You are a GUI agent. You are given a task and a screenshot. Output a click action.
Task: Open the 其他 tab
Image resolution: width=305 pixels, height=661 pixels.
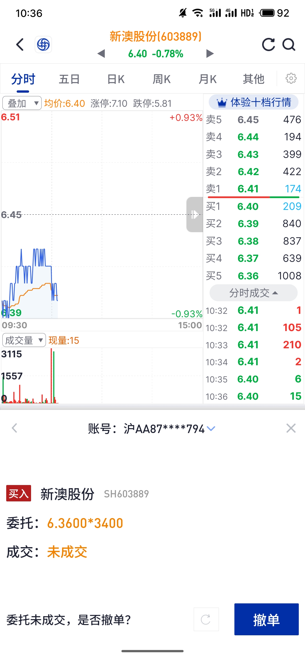point(254,79)
